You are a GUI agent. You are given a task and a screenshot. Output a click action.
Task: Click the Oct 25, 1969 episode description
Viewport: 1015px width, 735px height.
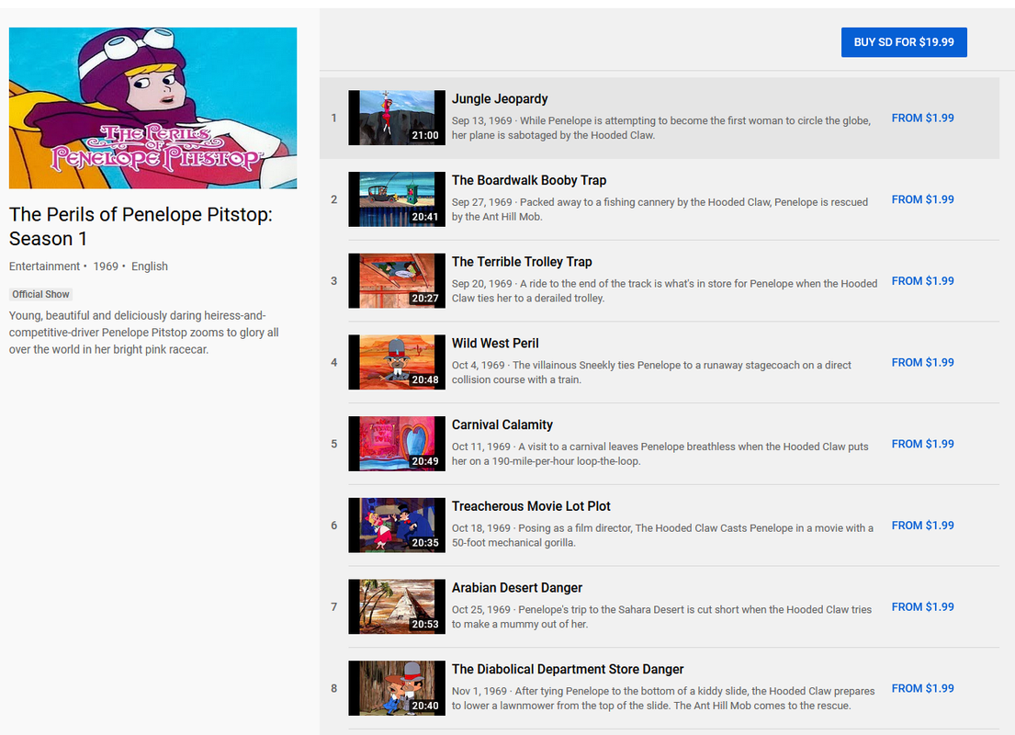point(661,616)
